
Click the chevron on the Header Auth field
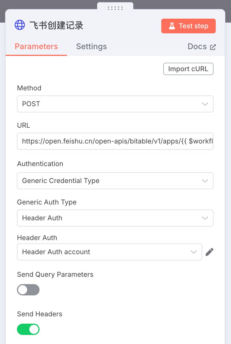click(194, 252)
